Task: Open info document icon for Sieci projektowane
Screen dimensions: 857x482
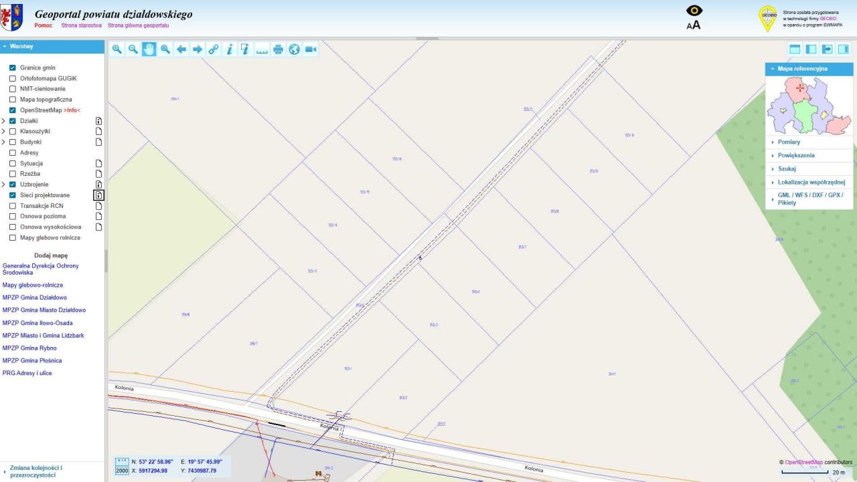Action: pyautogui.click(x=98, y=195)
